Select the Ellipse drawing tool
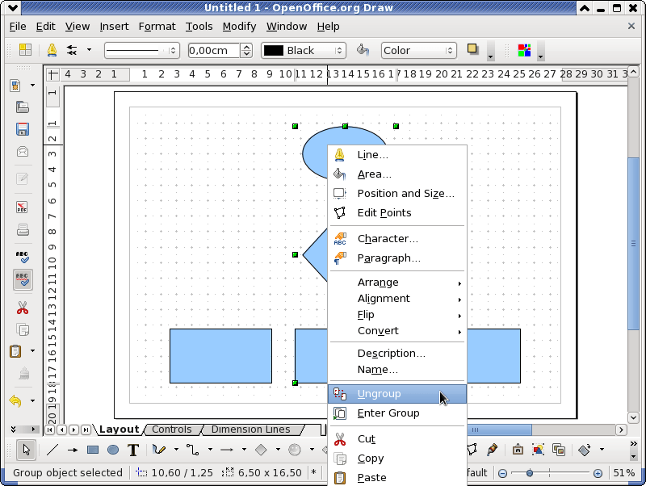Image resolution: width=646 pixels, height=486 pixels. click(113, 450)
